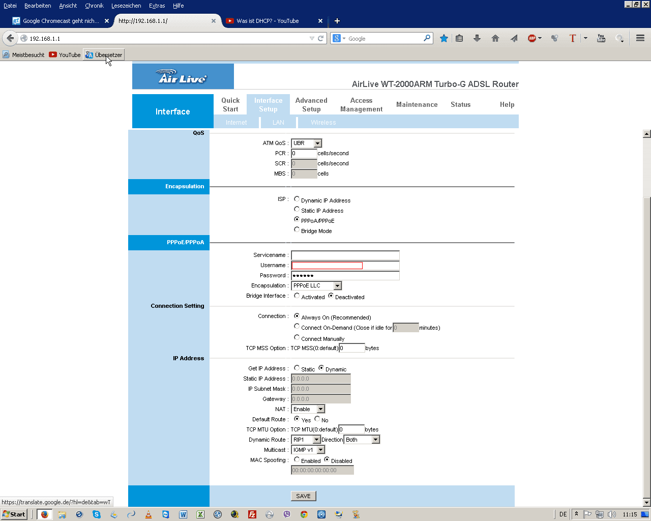
Task: Open Viber from the taskbar
Action: pos(287,514)
